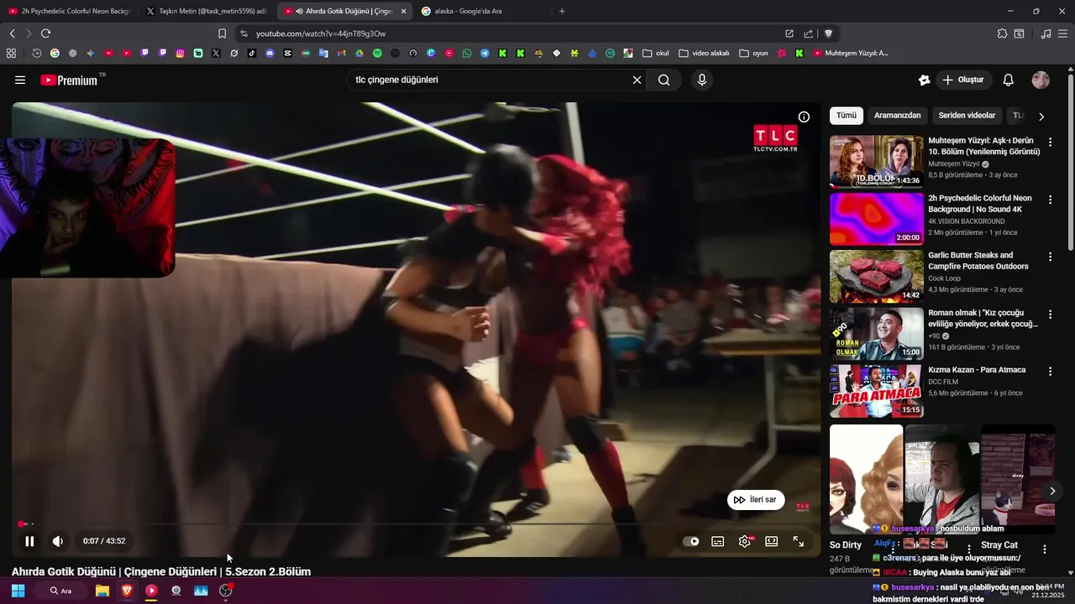Open Spotify bookmark icon
The width and height of the screenshot is (1075, 604).
pyautogui.click(x=377, y=53)
